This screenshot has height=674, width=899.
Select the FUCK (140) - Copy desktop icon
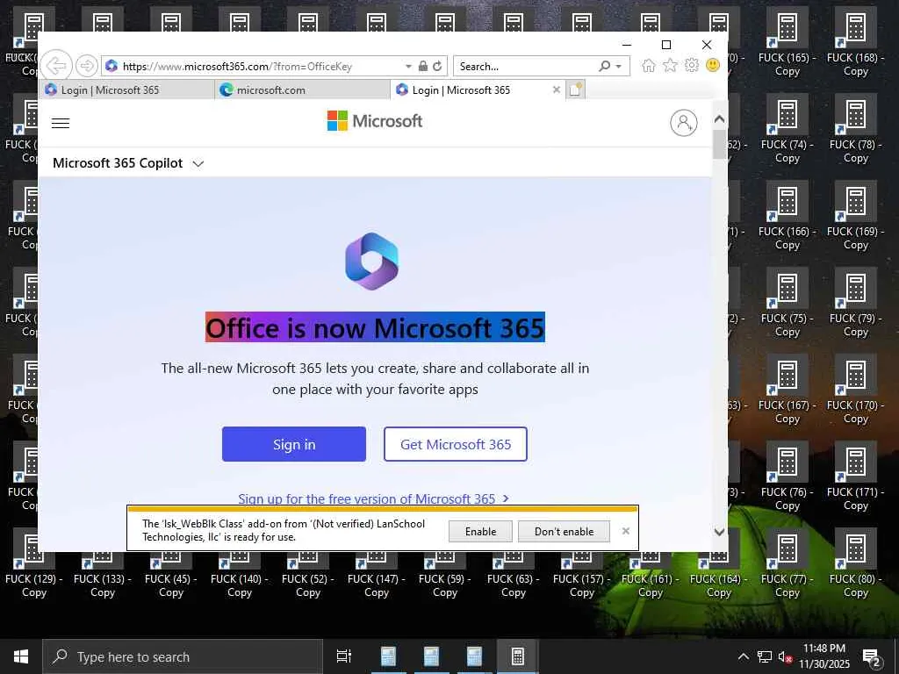pos(239,576)
